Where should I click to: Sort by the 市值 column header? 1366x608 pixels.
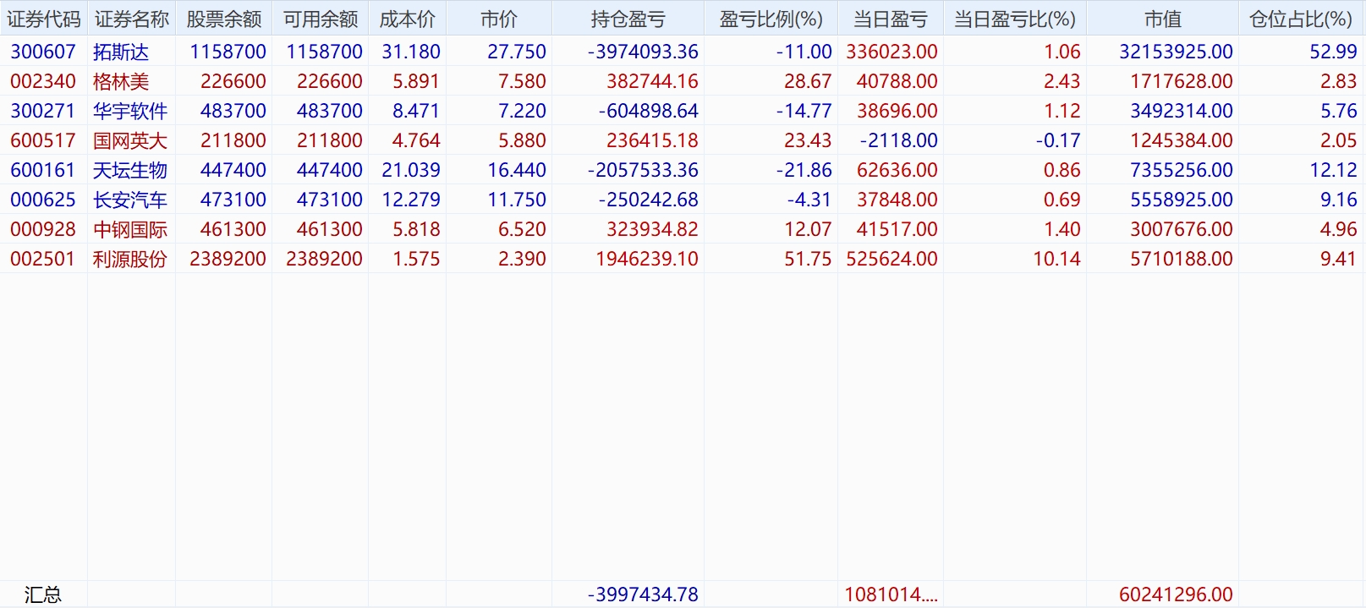[x=1162, y=19]
